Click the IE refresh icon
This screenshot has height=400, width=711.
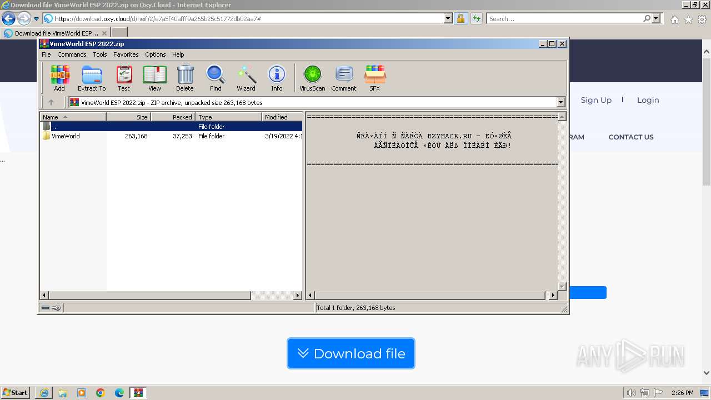tap(476, 19)
